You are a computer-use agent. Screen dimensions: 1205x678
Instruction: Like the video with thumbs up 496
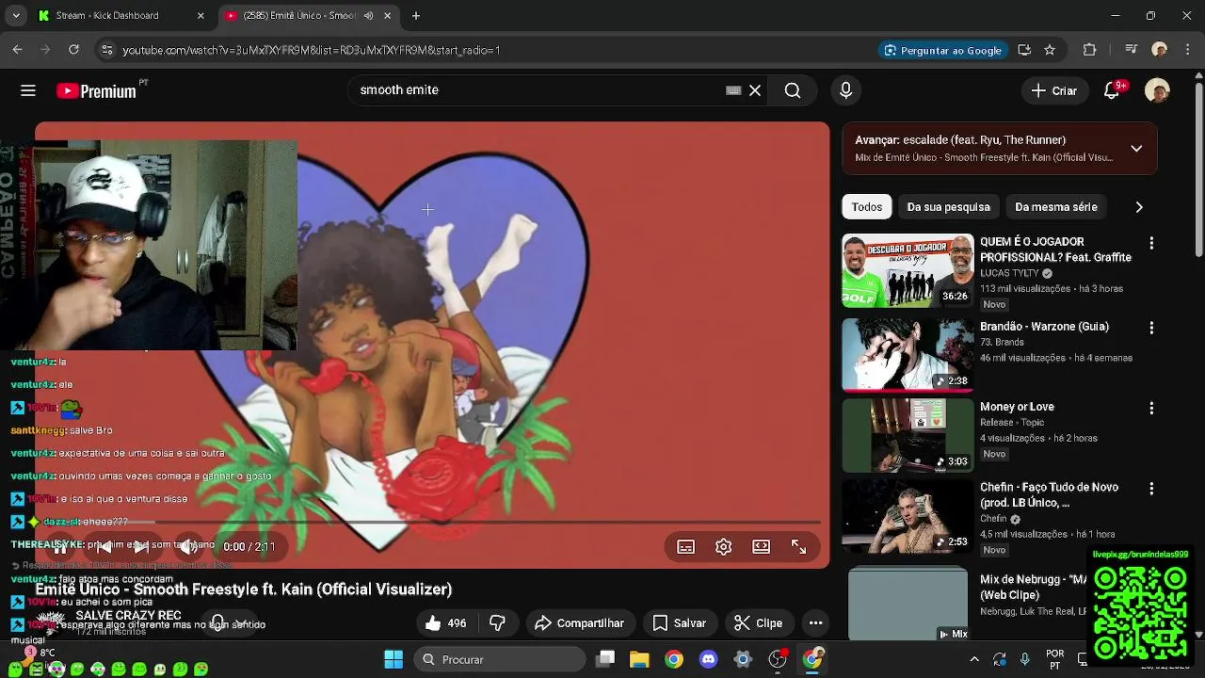click(445, 623)
